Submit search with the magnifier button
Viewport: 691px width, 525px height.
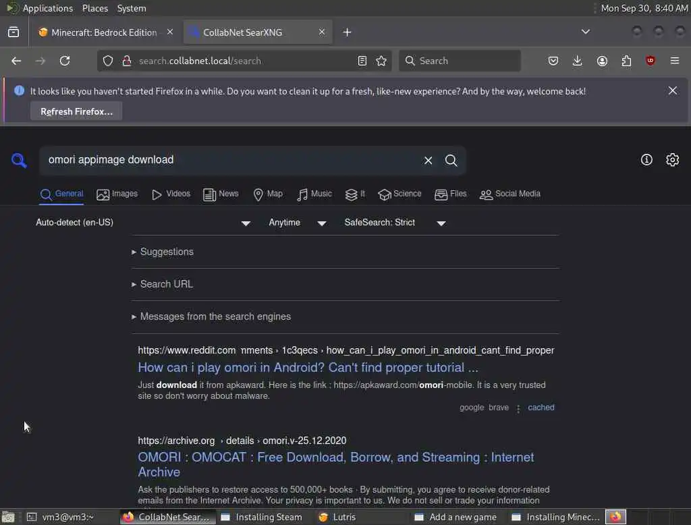[x=451, y=161]
